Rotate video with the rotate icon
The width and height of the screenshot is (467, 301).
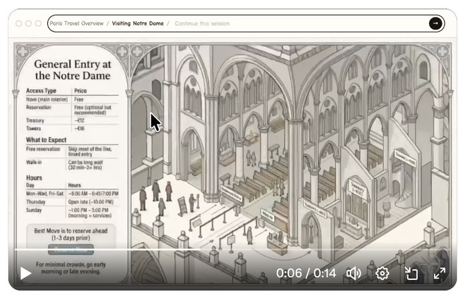[x=411, y=273]
